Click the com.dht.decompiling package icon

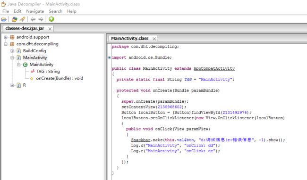(x=12, y=44)
